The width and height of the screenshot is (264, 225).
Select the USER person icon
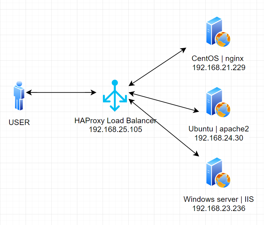(19, 96)
